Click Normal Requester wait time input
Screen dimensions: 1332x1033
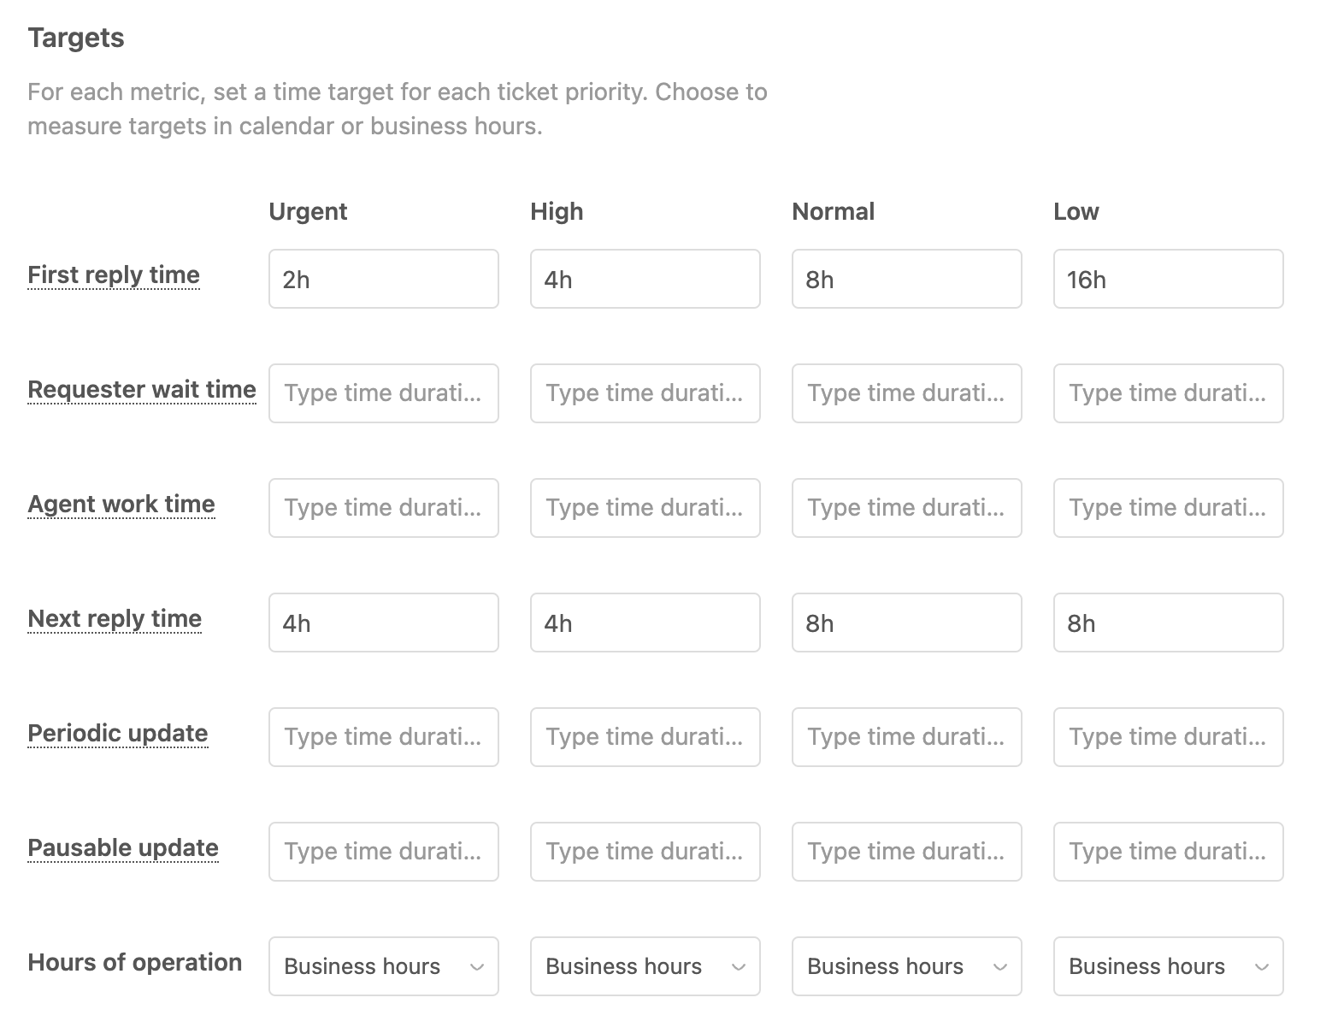pos(906,393)
